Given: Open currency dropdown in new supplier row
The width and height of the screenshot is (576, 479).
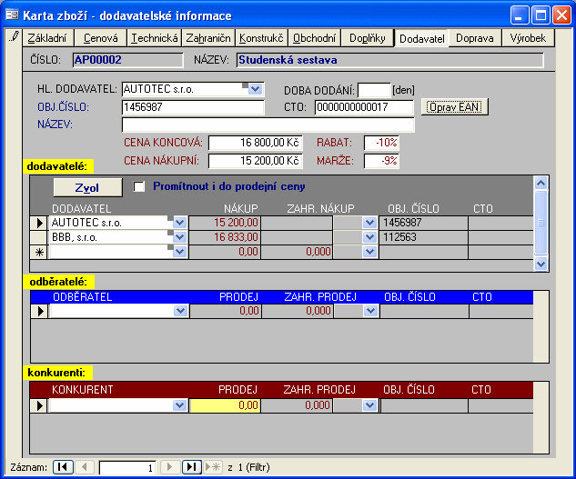Looking at the screenshot, I should click(x=369, y=252).
